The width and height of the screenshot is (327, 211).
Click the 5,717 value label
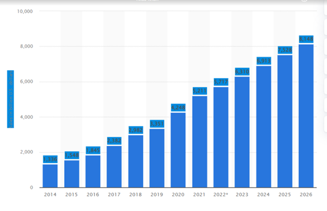click(x=221, y=82)
